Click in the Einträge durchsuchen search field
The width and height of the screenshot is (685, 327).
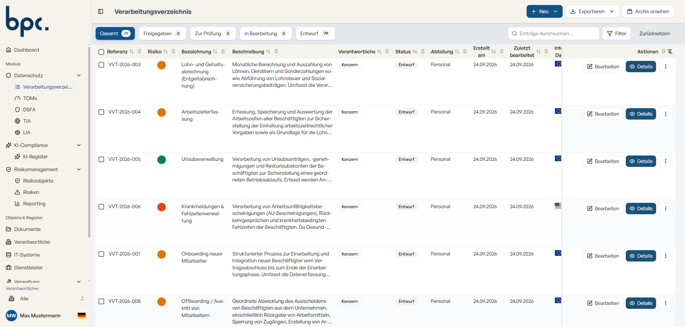point(553,33)
